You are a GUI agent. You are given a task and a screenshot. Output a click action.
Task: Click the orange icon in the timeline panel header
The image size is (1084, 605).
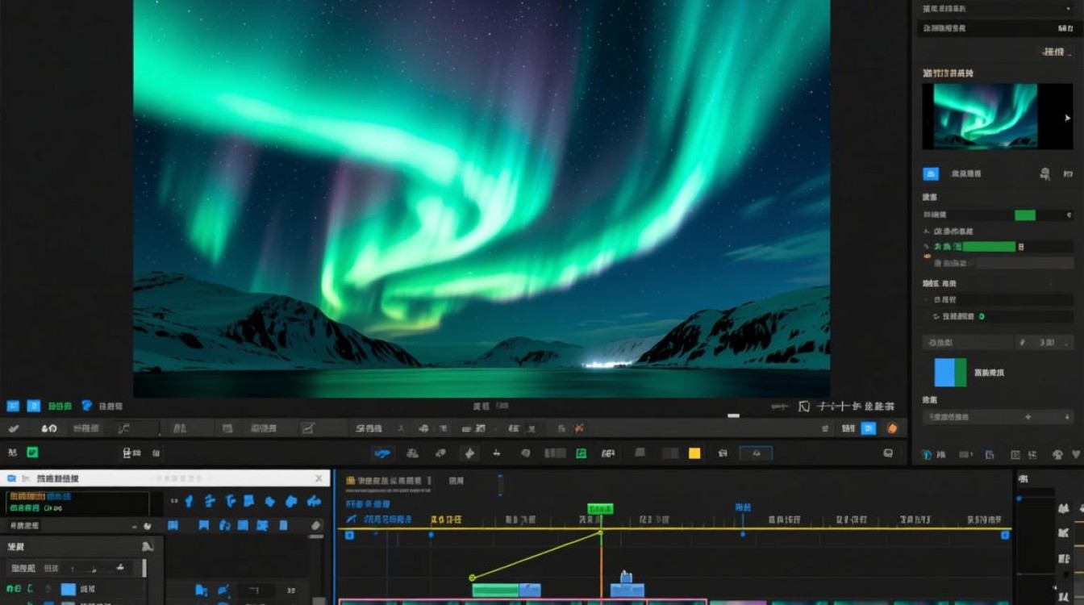tap(351, 480)
